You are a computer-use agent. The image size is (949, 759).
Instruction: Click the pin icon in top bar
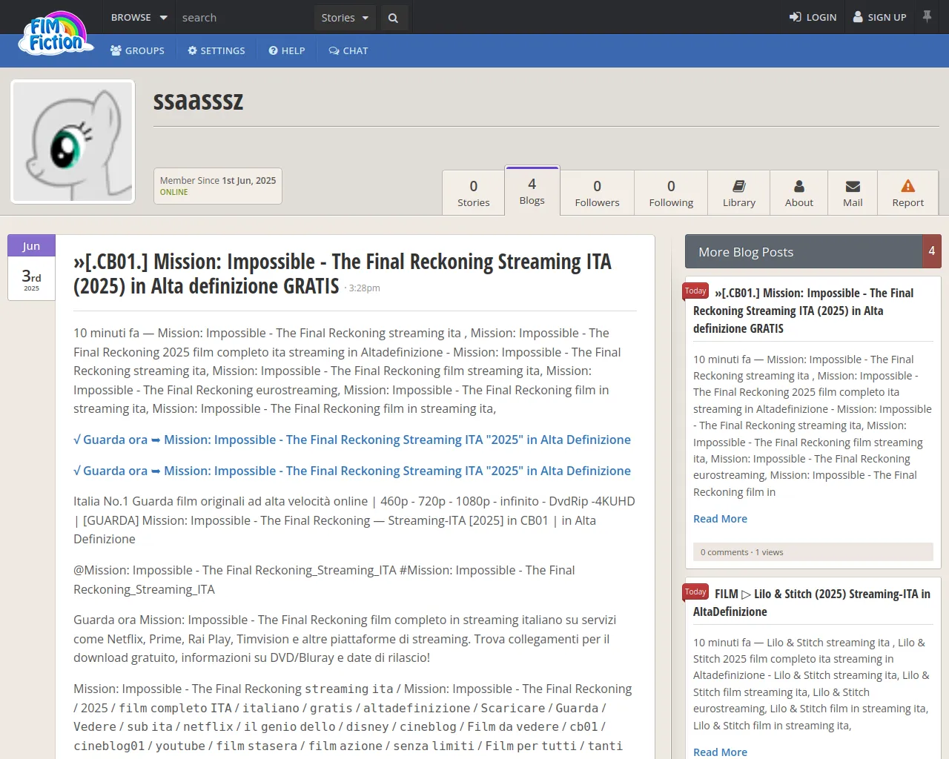tap(927, 16)
